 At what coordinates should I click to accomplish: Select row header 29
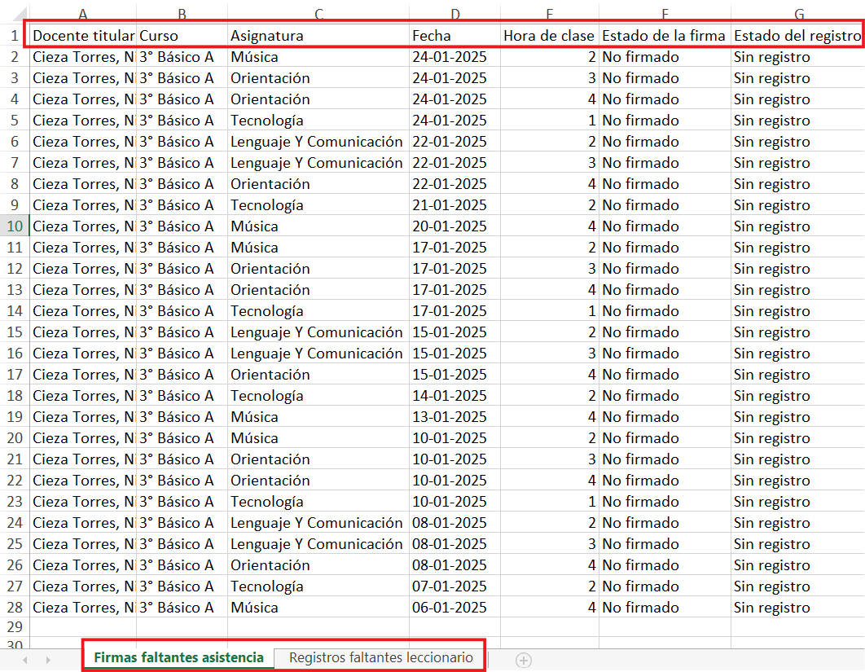click(x=15, y=627)
